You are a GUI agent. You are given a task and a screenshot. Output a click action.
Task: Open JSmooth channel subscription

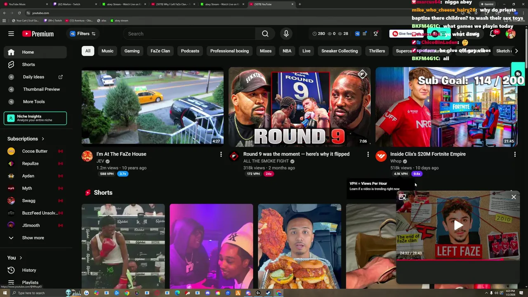point(35,225)
